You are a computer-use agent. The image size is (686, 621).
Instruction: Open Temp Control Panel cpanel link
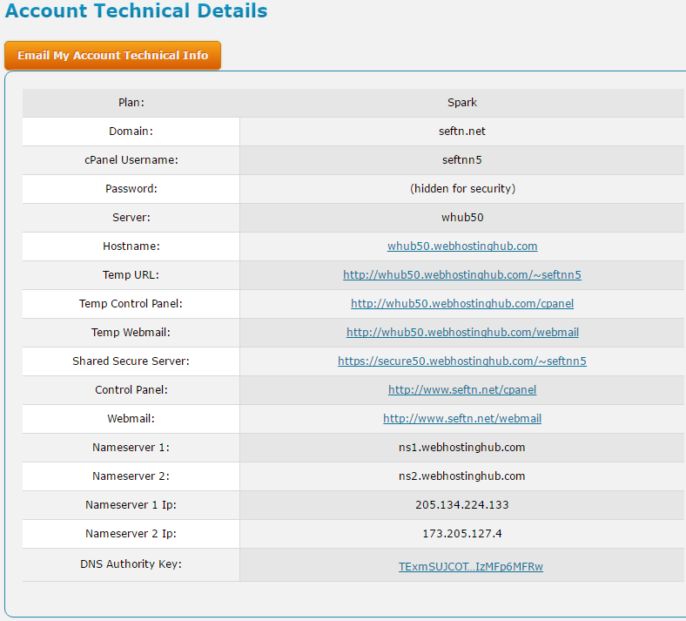click(x=462, y=303)
